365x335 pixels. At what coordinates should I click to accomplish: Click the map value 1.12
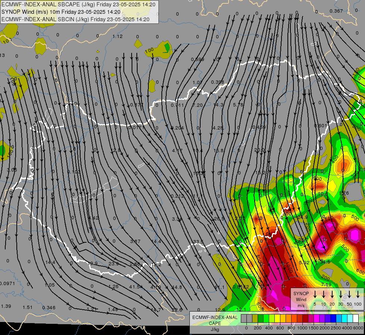(x=117, y=36)
